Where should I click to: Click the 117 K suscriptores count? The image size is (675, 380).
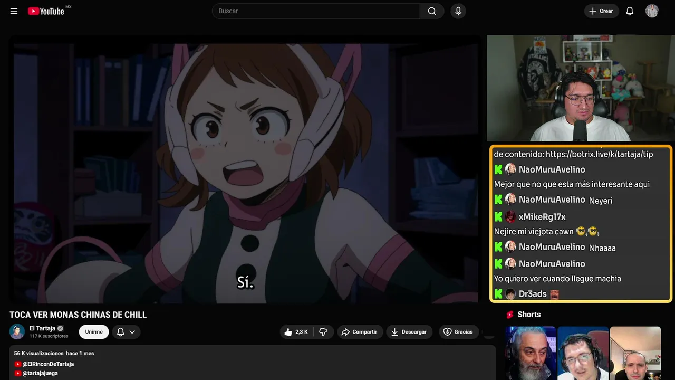click(49, 336)
